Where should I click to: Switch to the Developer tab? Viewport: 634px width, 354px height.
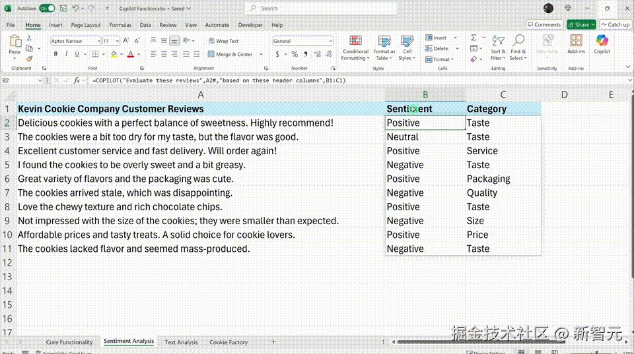coord(250,25)
